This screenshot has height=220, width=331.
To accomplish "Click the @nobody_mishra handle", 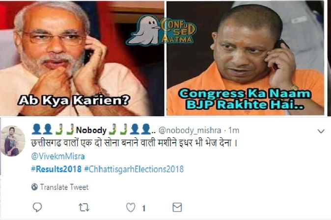I will [x=190, y=130].
